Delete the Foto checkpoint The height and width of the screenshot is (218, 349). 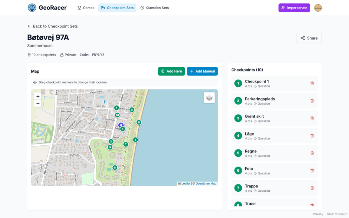(x=312, y=171)
